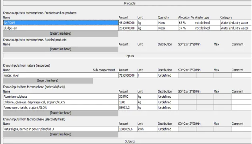Click the 55933,2 amount for Ammonium chloride
The image size is (252, 144).
click(128, 108)
